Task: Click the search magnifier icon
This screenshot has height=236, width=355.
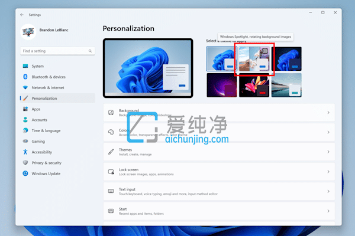Action: click(x=90, y=51)
